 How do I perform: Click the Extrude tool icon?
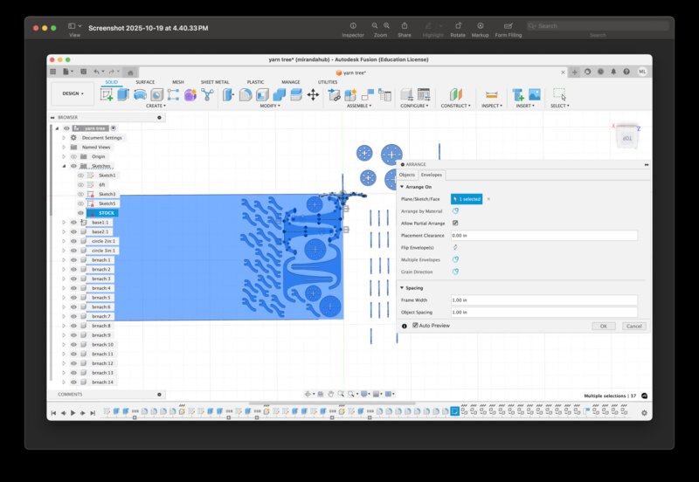[x=123, y=94]
